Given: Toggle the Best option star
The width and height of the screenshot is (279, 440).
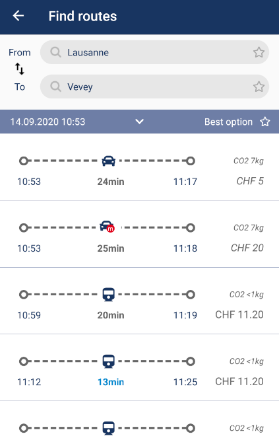Looking at the screenshot, I should click(x=264, y=122).
